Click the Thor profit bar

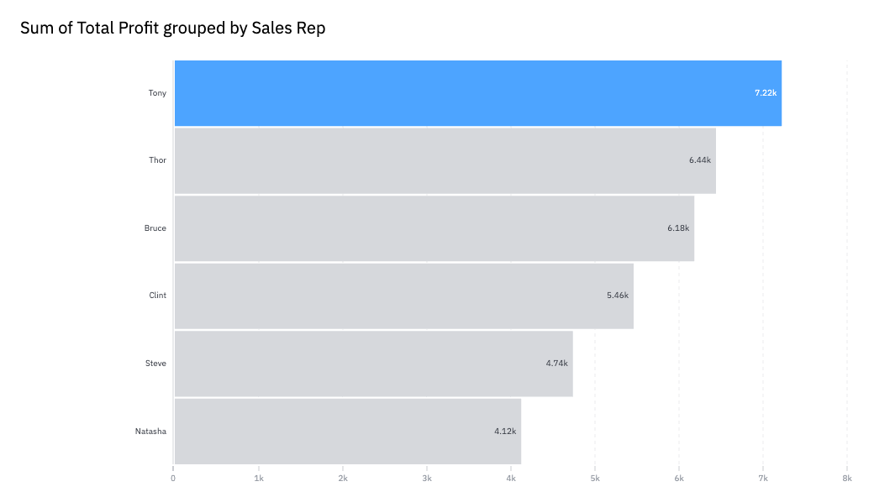pyautogui.click(x=445, y=160)
